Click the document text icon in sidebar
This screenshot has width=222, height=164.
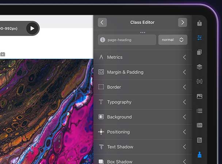(199, 140)
